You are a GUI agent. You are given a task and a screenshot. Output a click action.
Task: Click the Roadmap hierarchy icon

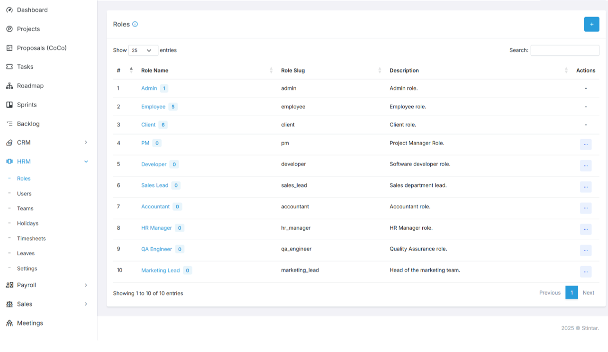tap(9, 86)
